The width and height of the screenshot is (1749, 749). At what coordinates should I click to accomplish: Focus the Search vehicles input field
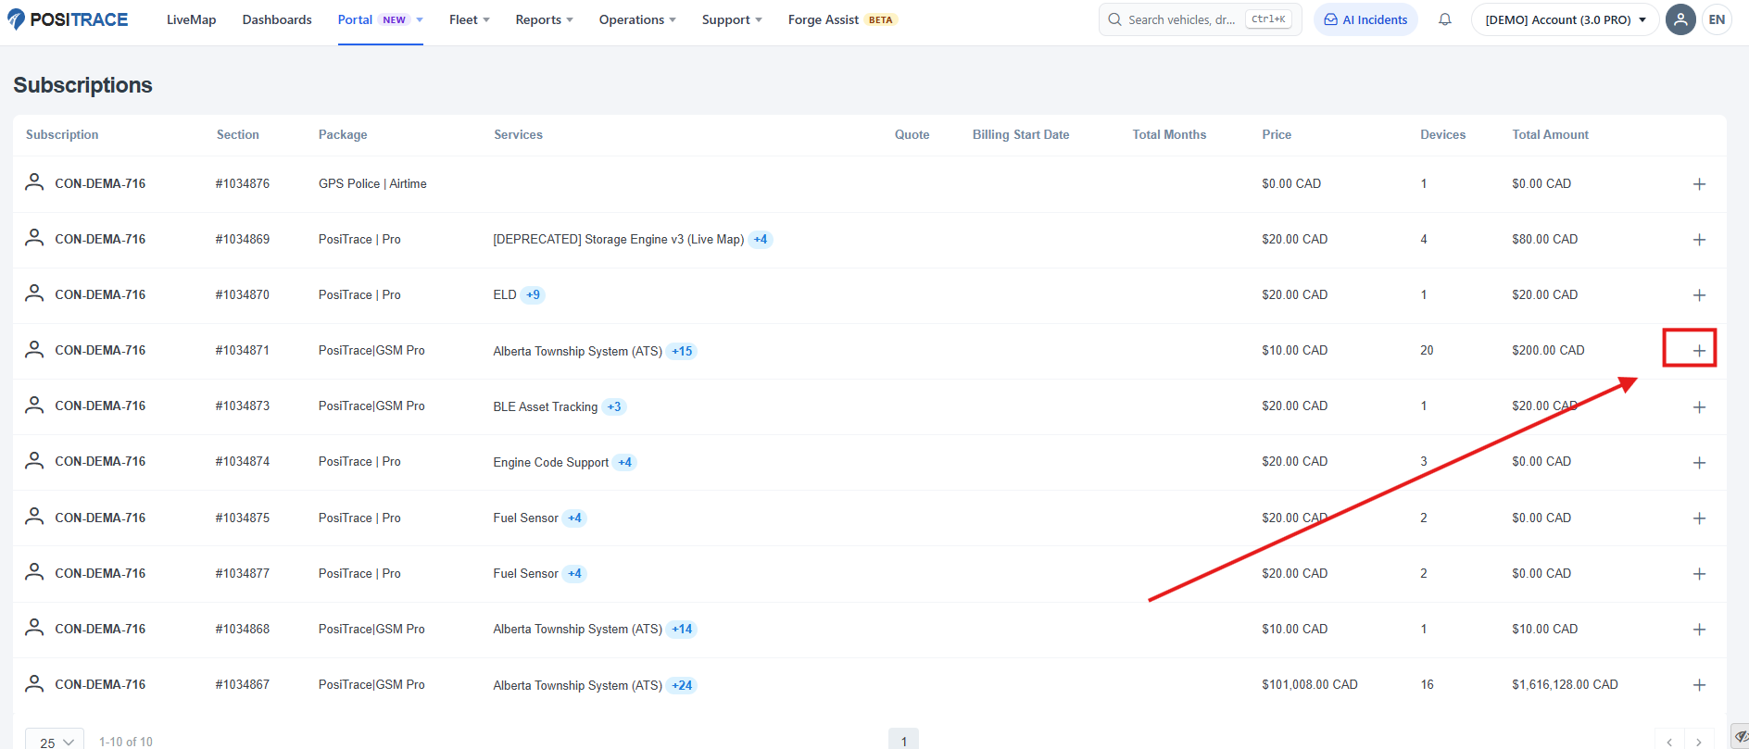tap(1200, 19)
